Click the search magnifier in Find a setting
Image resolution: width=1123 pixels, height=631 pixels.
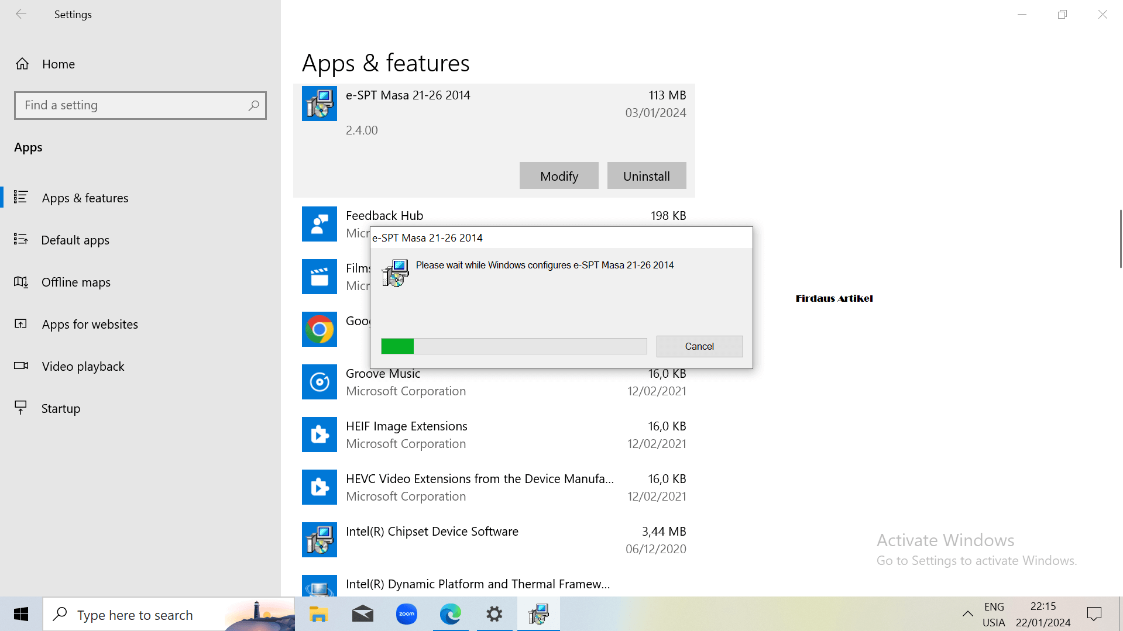tap(253, 105)
